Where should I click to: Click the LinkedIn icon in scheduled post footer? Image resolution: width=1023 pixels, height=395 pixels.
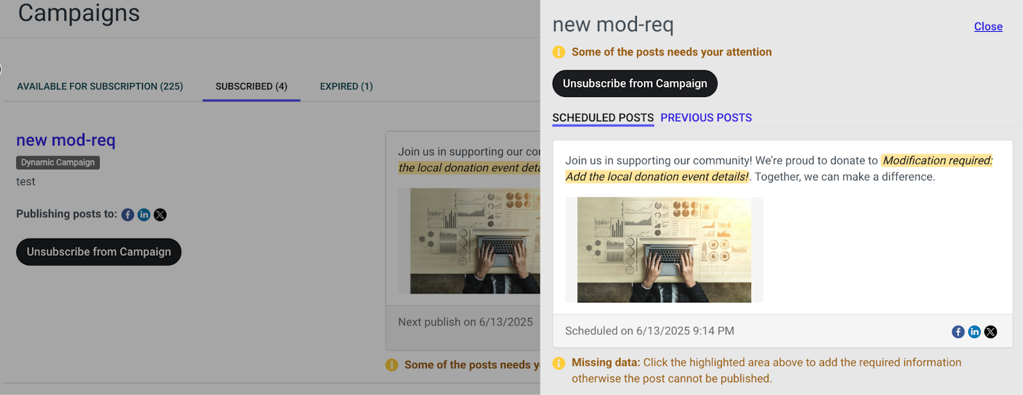click(974, 332)
